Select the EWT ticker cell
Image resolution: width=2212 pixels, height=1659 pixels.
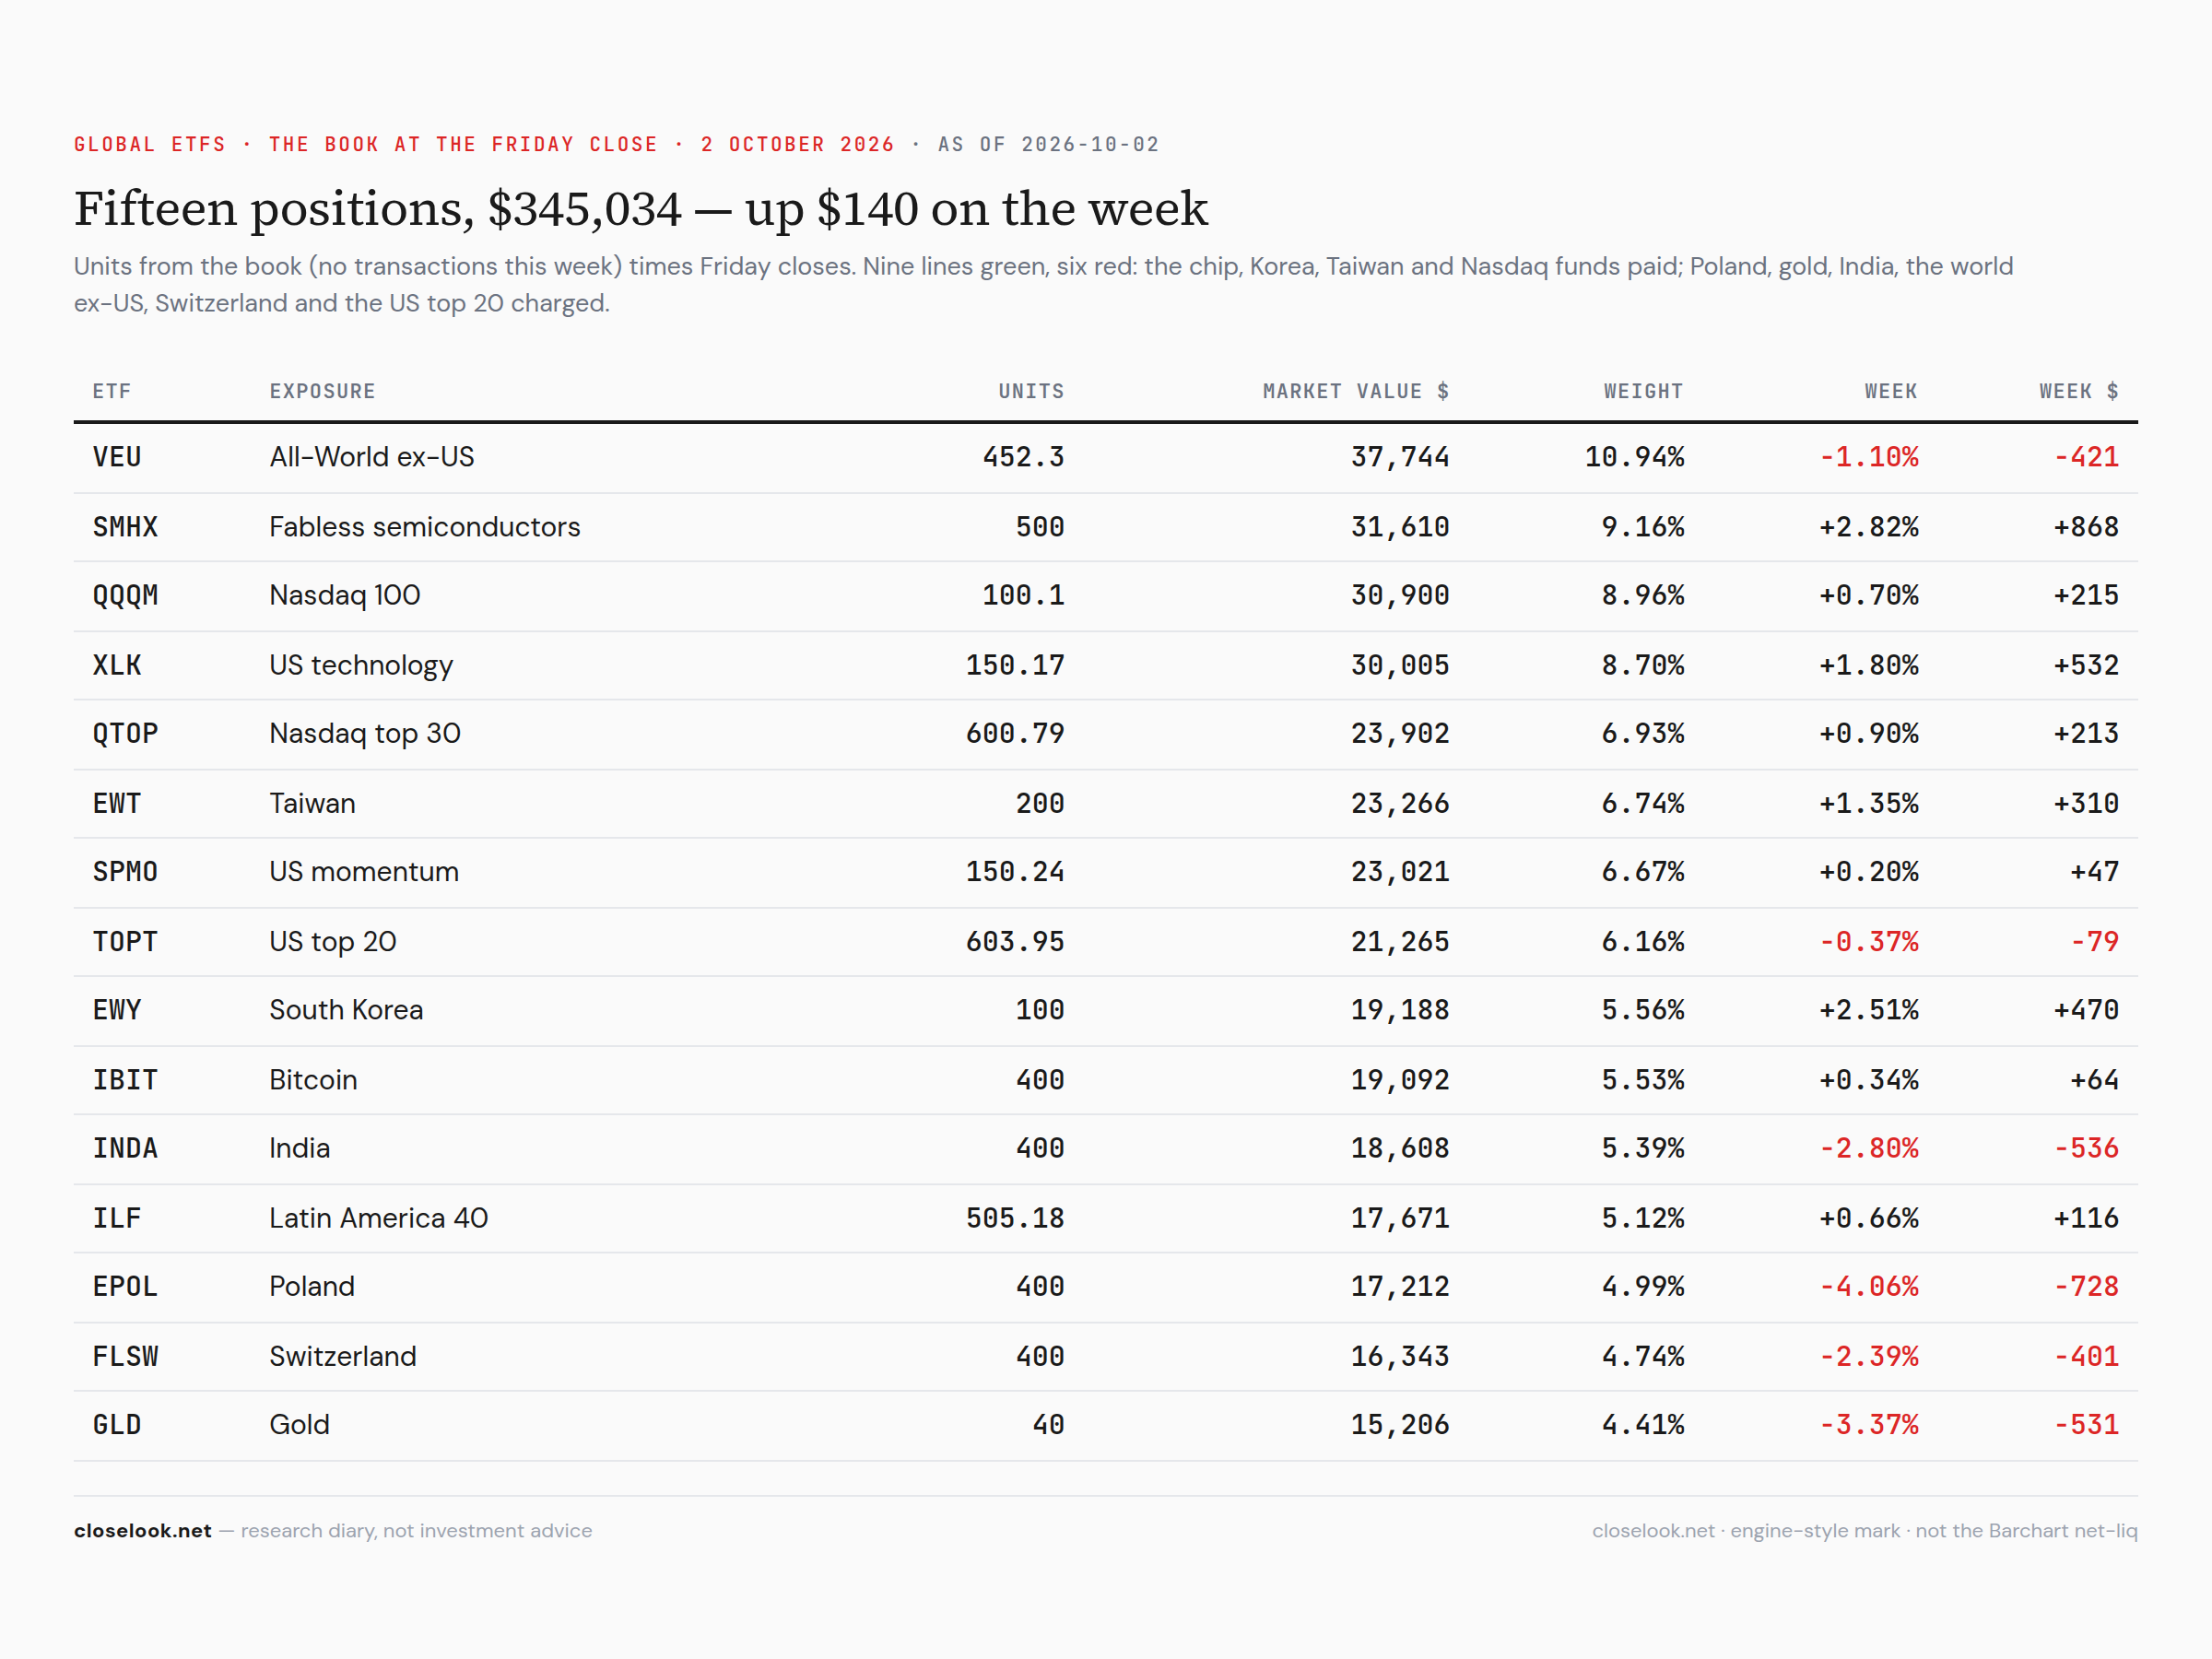(x=117, y=803)
